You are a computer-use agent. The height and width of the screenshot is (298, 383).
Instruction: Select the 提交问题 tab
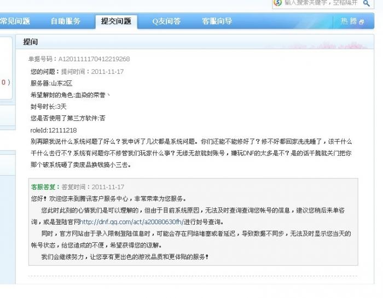tap(116, 21)
